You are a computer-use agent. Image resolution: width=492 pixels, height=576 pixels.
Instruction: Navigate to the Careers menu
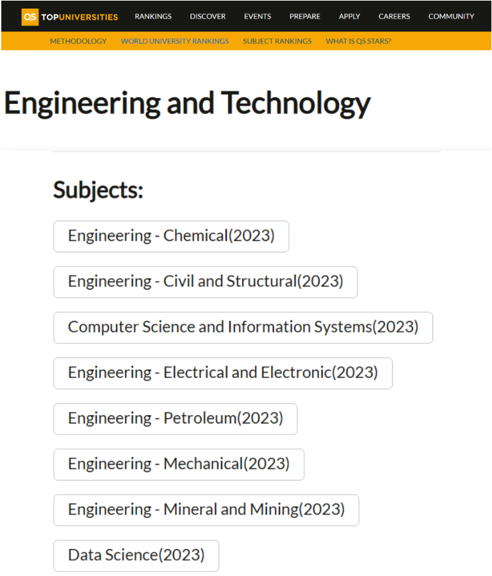click(394, 17)
